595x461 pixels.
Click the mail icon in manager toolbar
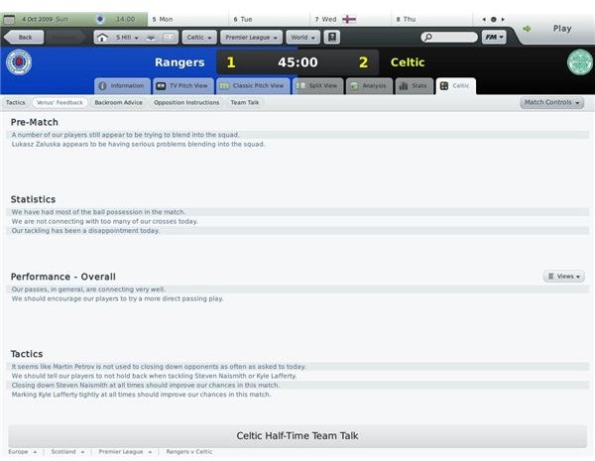pyautogui.click(x=169, y=38)
